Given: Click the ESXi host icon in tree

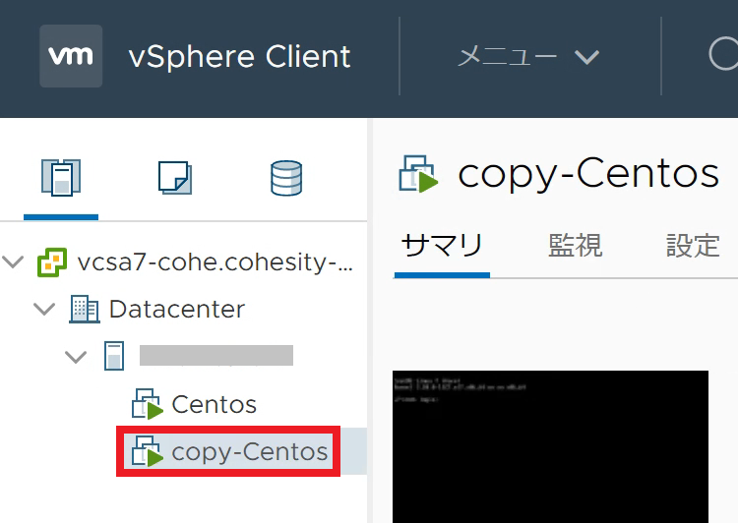Looking at the screenshot, I should tap(114, 356).
